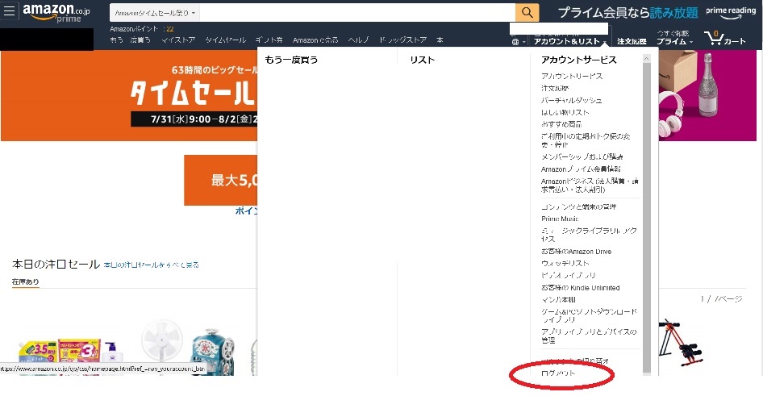Open 本 in the navigation bar
This screenshot has height=396, width=763.
440,40
